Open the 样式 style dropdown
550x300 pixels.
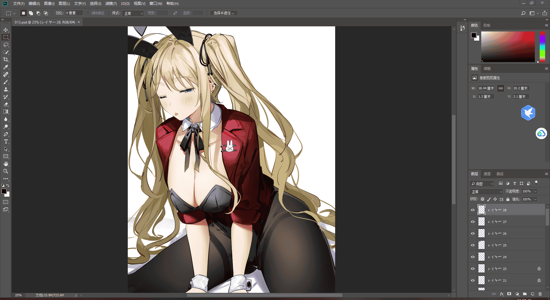[x=133, y=13]
